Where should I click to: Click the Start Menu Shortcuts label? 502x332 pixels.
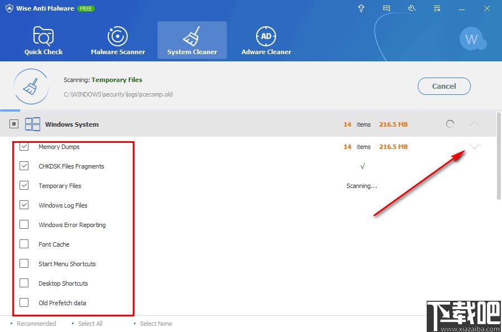(x=67, y=264)
